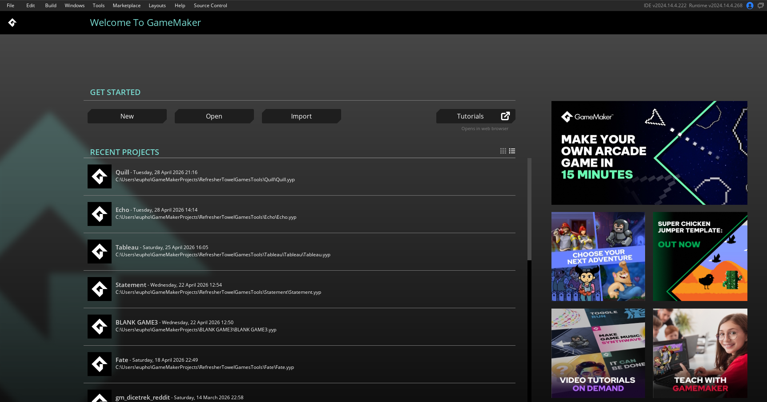767x402 pixels.
Task: Open the Echo recent project
Action: click(x=300, y=214)
